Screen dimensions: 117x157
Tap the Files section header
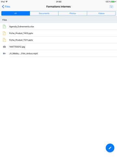pyautogui.click(x=58, y=20)
